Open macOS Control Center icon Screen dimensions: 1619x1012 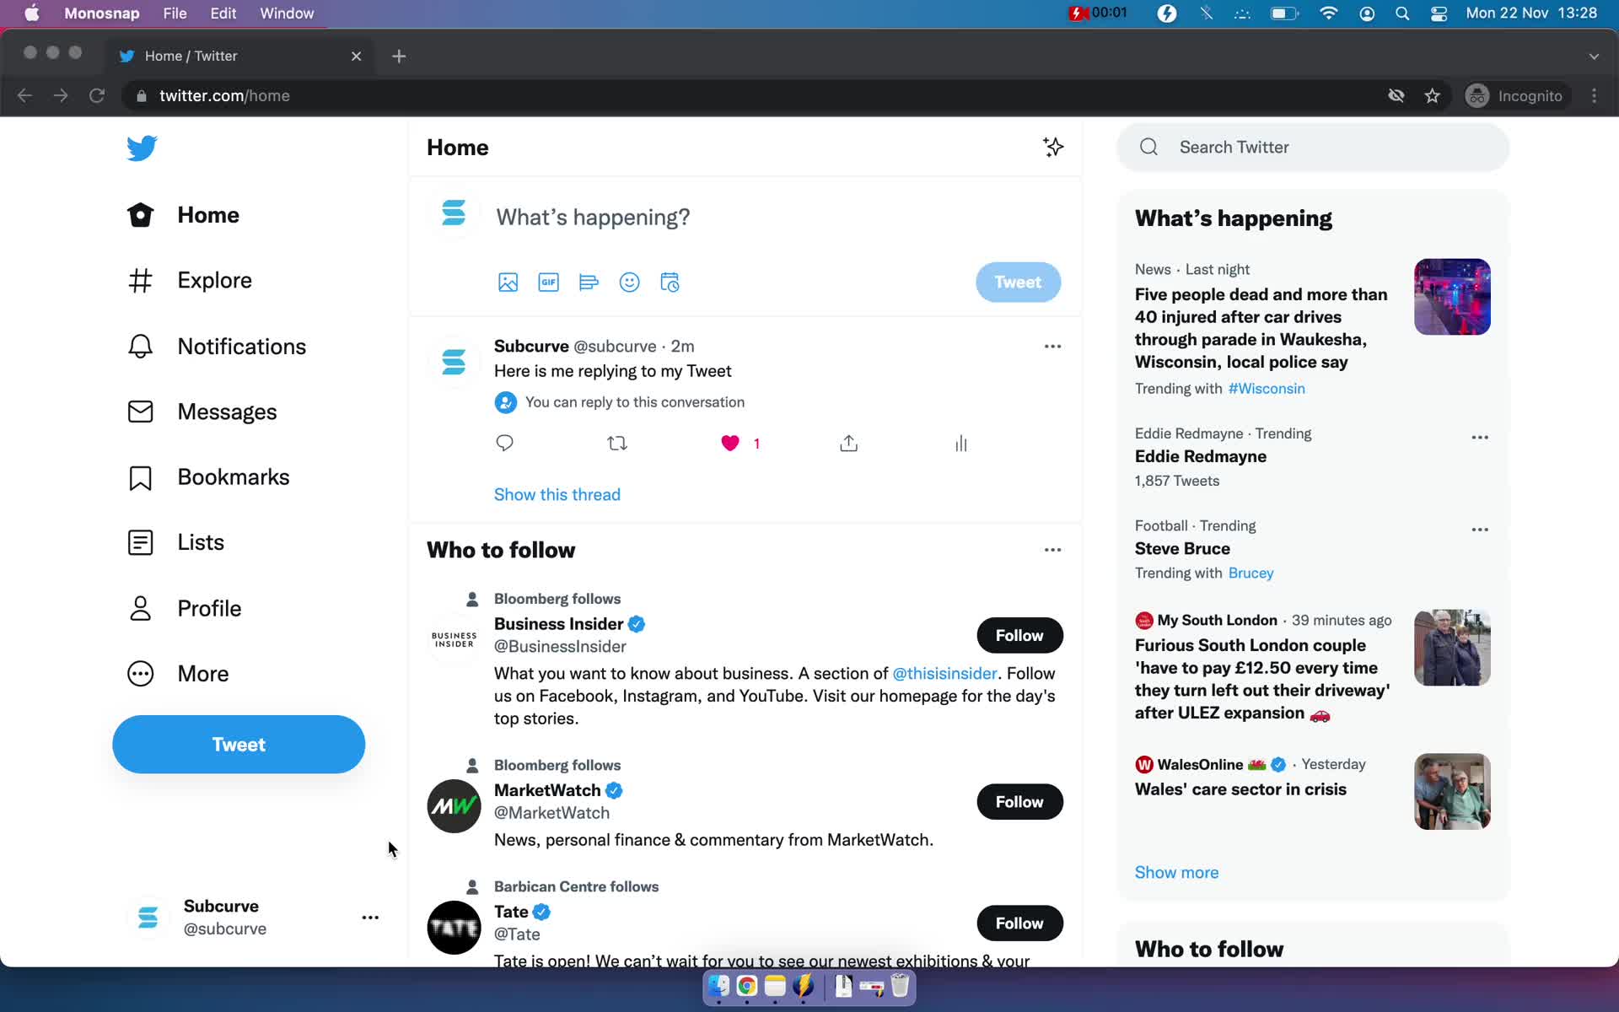tap(1439, 13)
